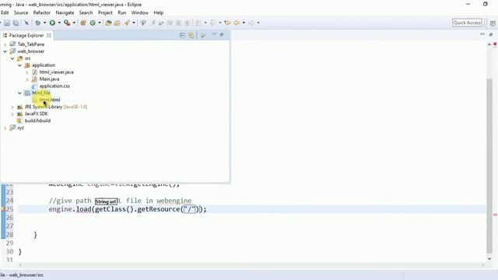The width and height of the screenshot is (498, 280).
Task: Open the Run menu
Action: coord(122,12)
